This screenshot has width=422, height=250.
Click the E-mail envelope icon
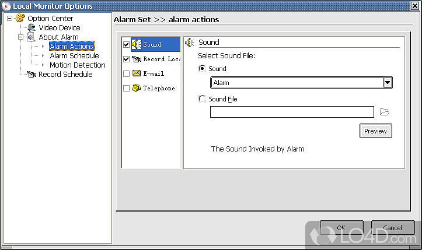pos(137,73)
